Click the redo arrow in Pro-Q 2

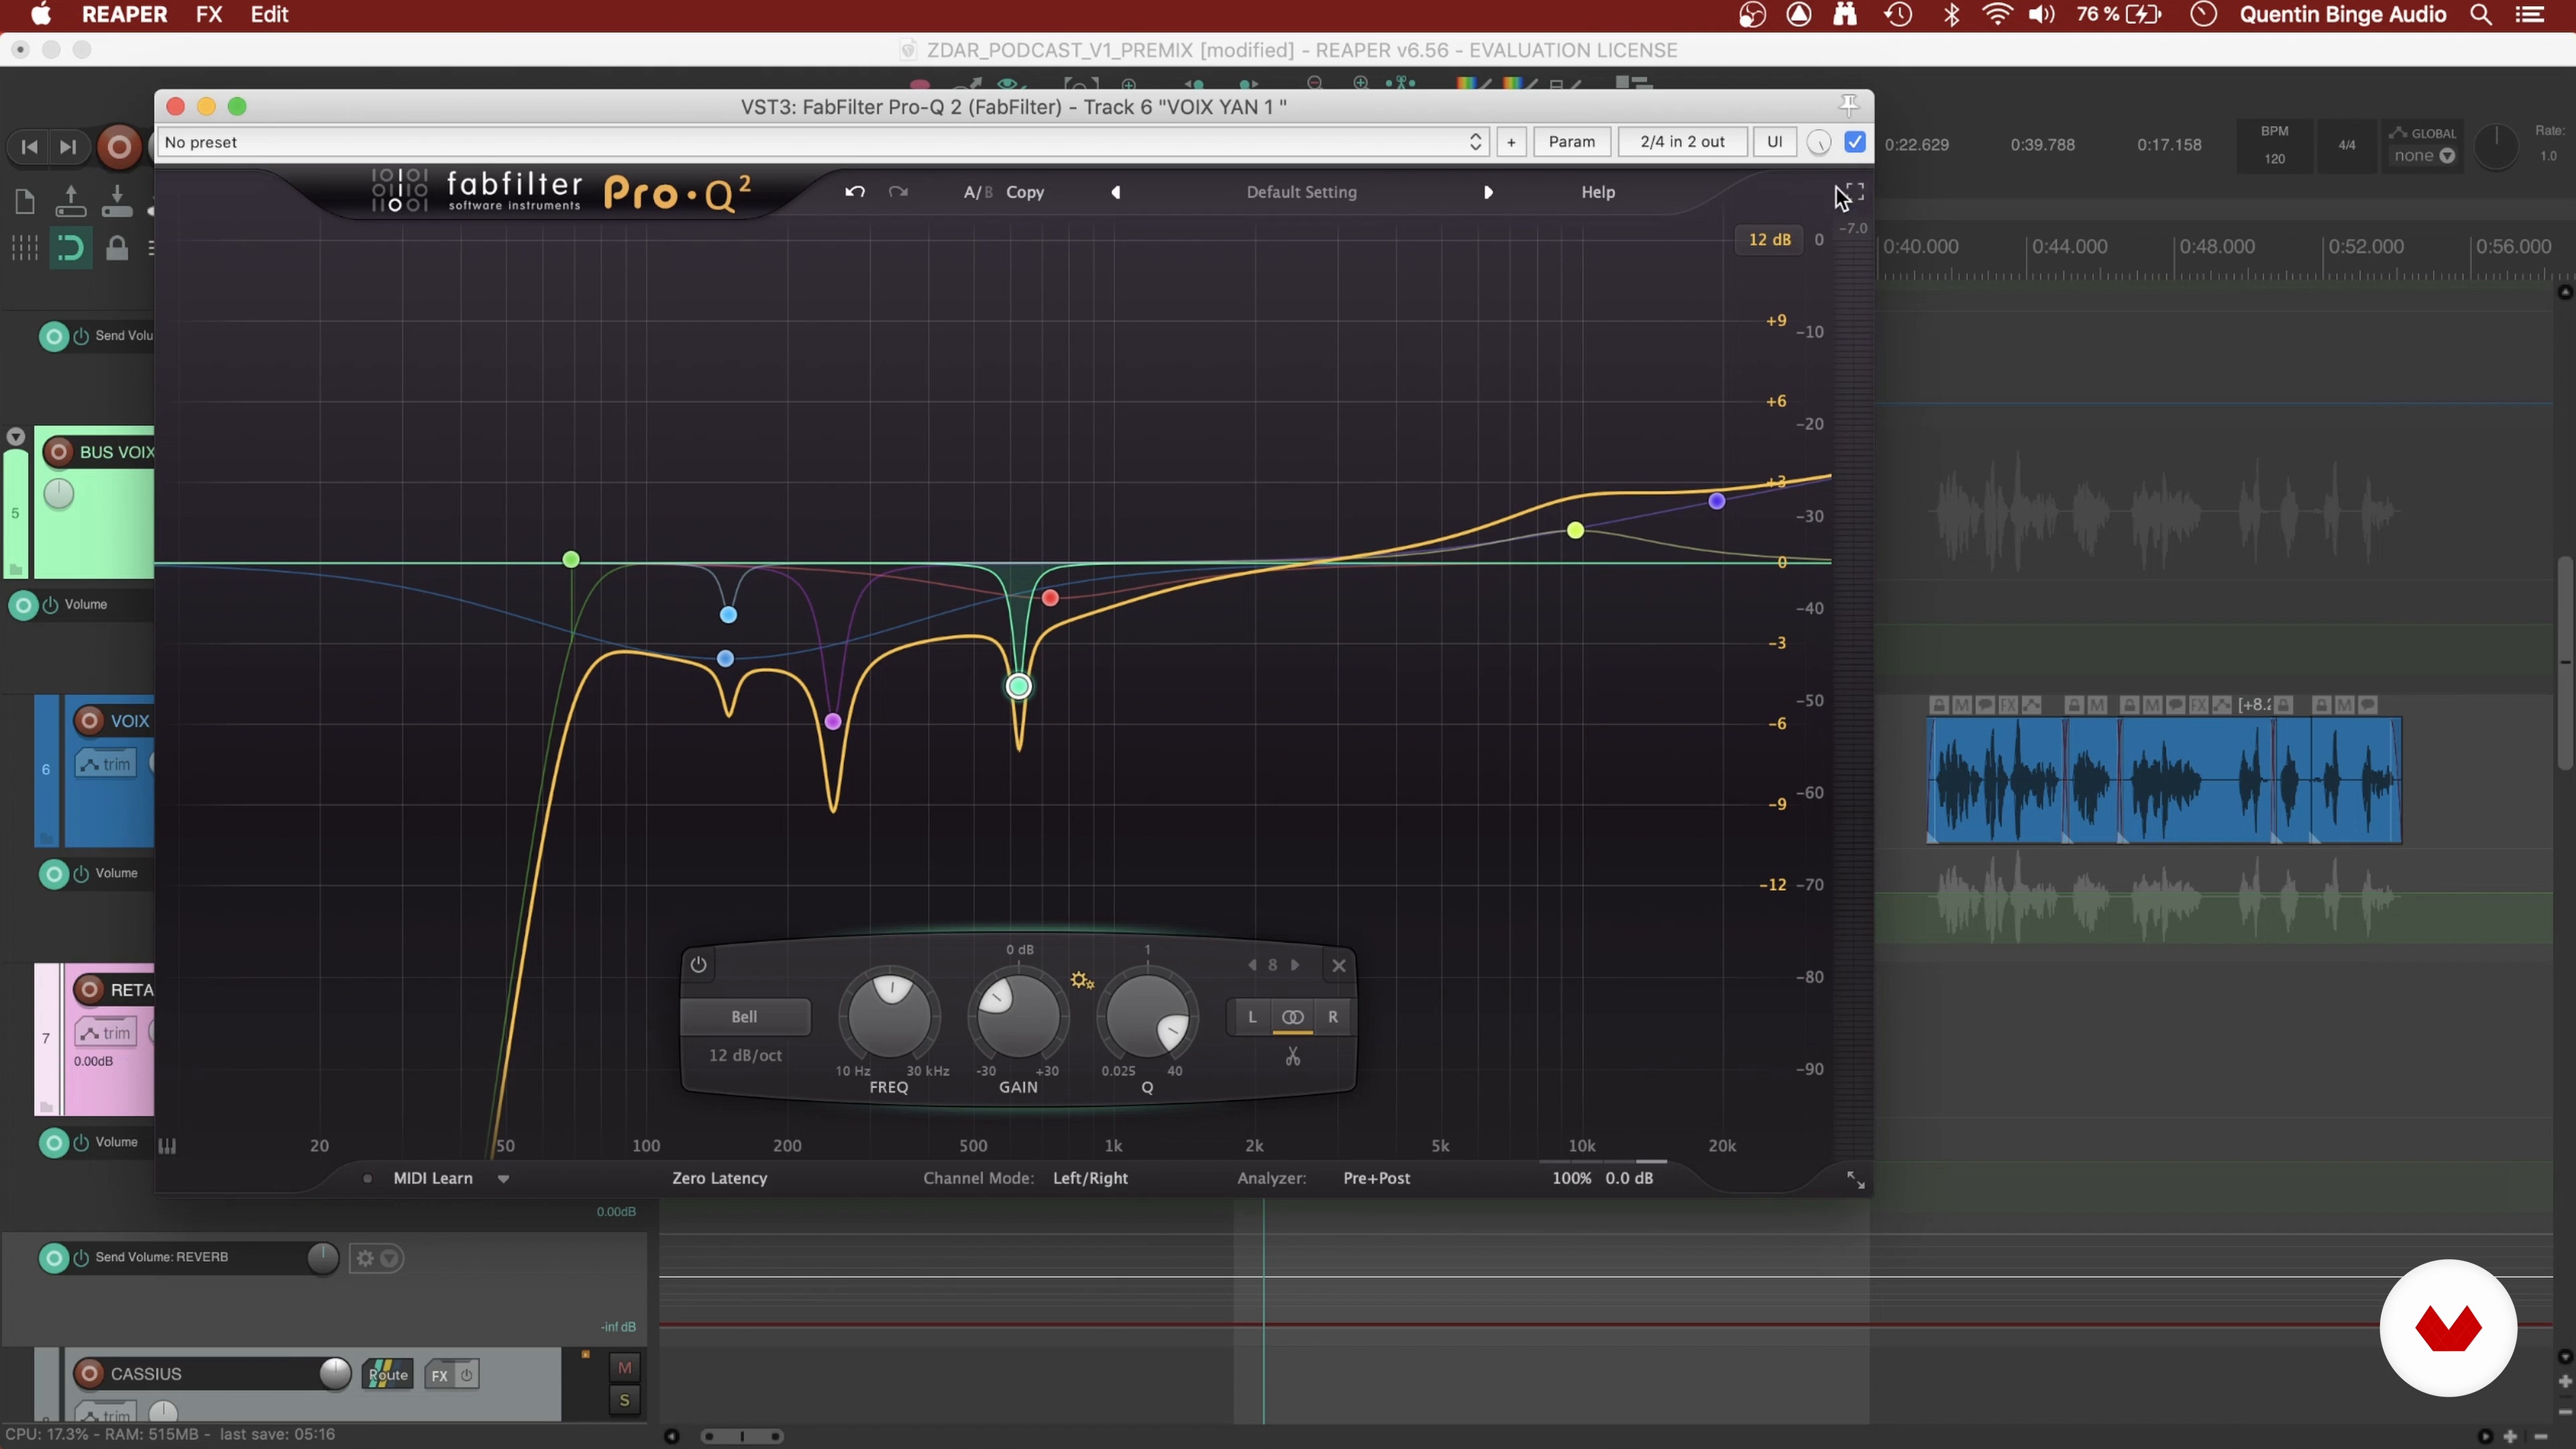click(898, 192)
